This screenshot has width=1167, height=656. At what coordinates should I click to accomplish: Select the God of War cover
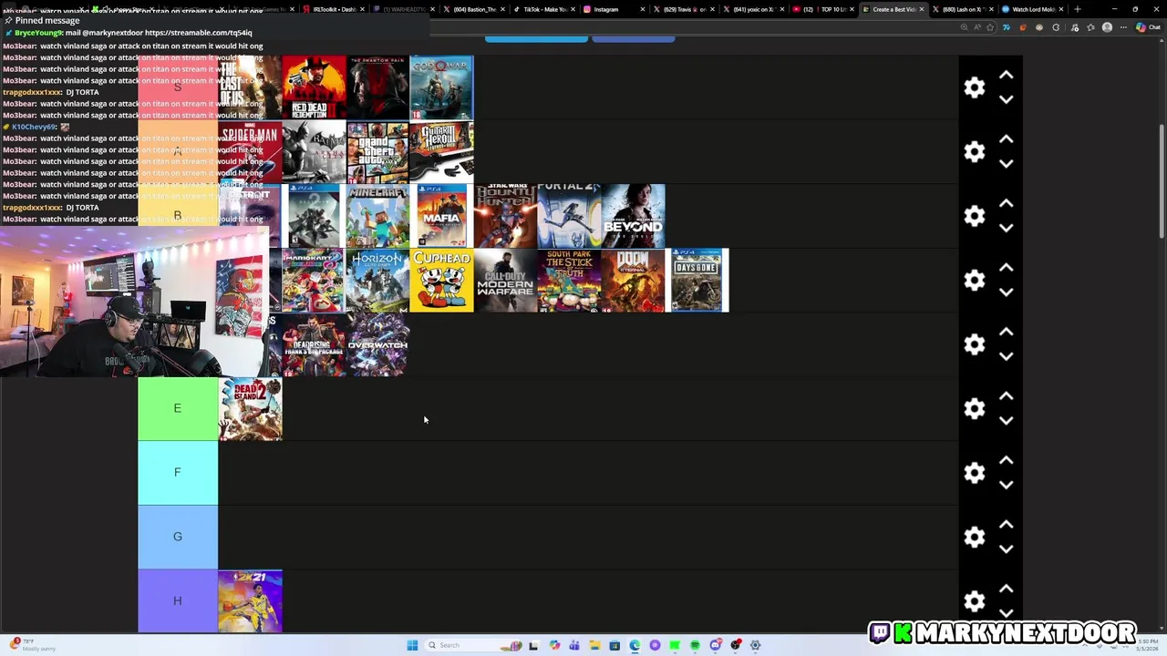click(x=442, y=87)
